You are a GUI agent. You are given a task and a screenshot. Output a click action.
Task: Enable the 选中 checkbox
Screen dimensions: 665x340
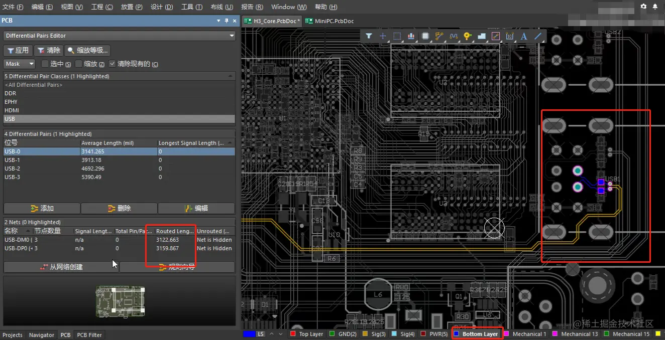[45, 64]
